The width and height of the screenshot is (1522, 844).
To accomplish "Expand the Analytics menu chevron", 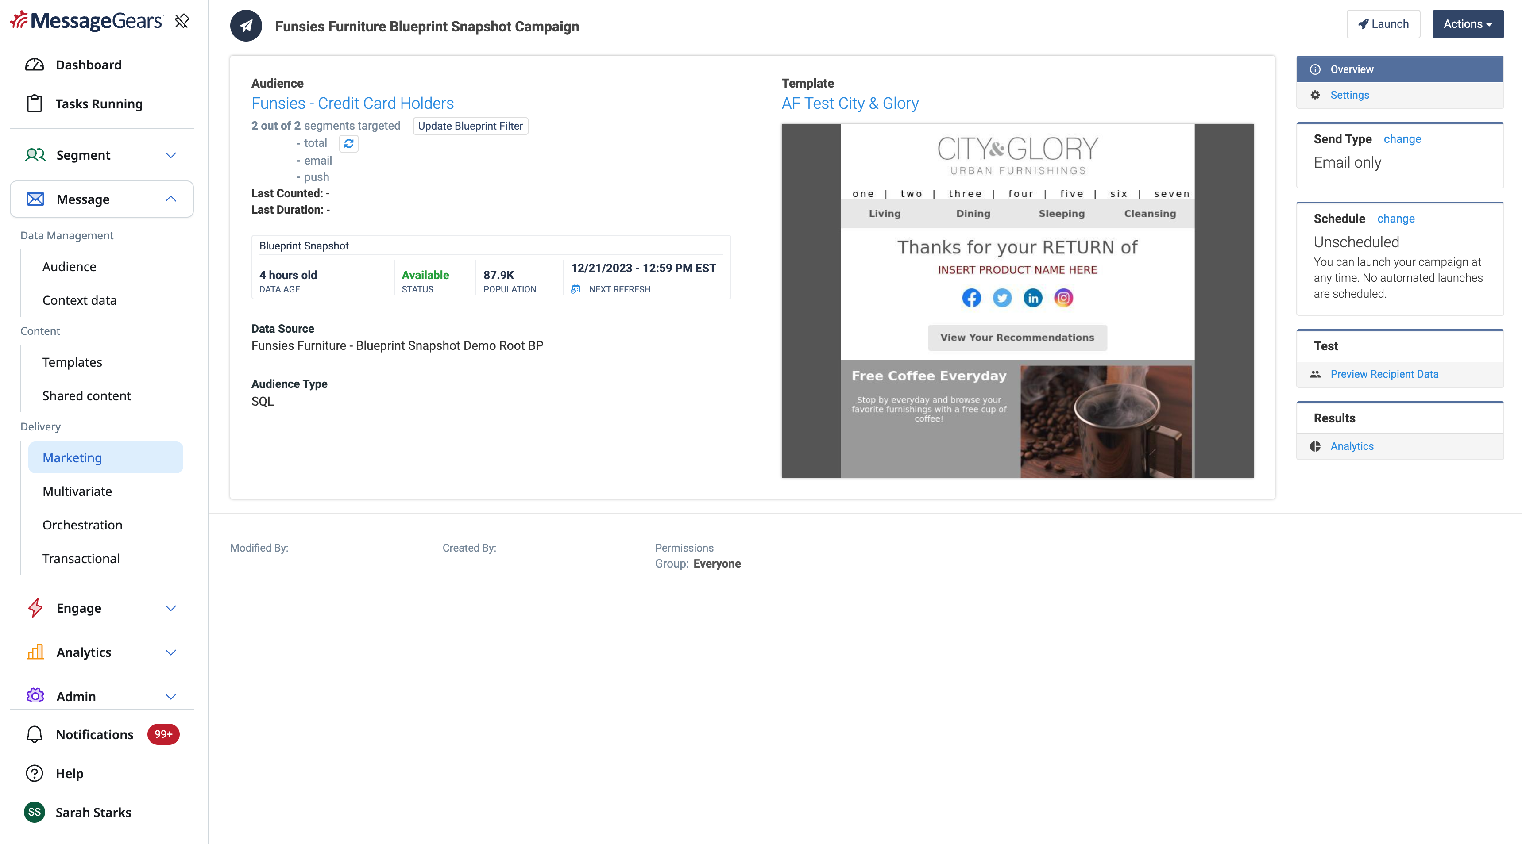I will coord(171,652).
